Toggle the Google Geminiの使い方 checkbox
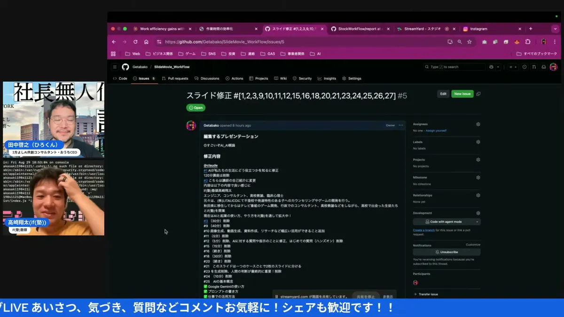Image resolution: width=564 pixels, height=317 pixels. 205,286
